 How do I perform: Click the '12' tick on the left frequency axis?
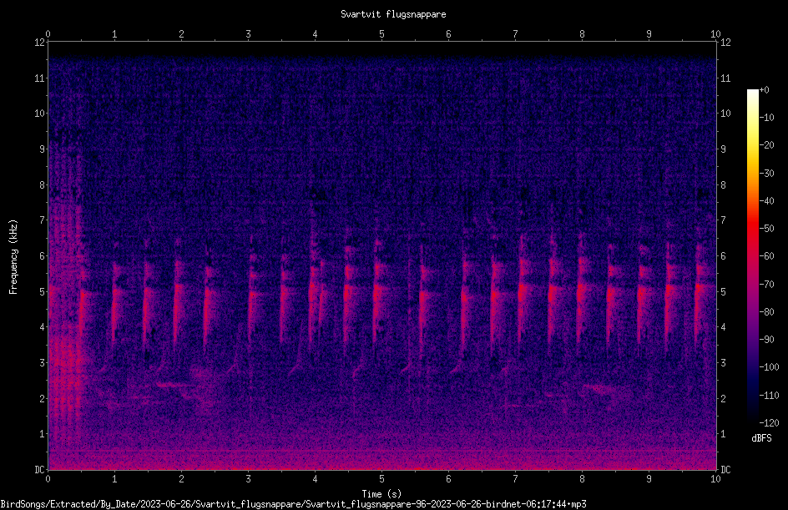[39, 43]
